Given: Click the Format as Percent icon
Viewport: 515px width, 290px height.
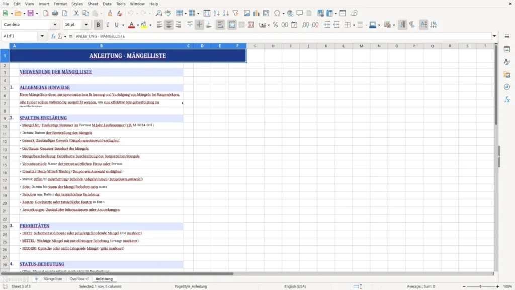Looking at the screenshot, I should 275,25.
